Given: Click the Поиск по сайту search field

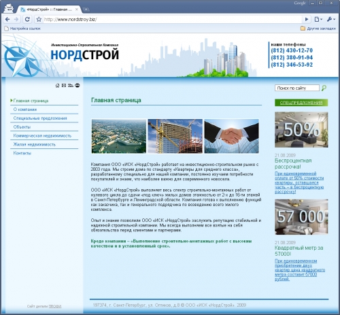Looking at the screenshot, I should point(297,88).
